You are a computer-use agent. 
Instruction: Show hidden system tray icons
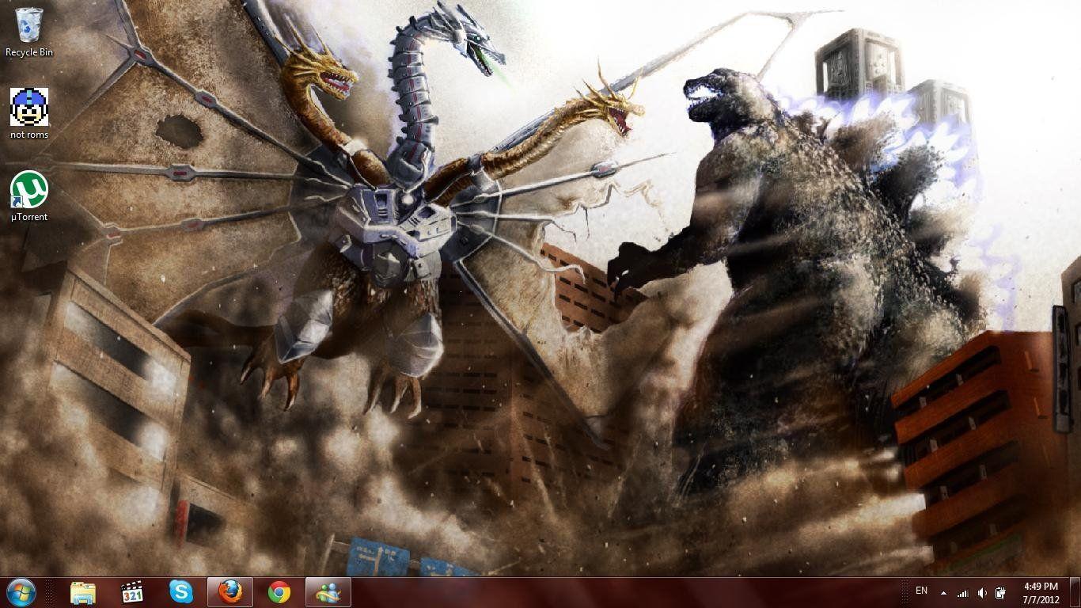pos(943,592)
